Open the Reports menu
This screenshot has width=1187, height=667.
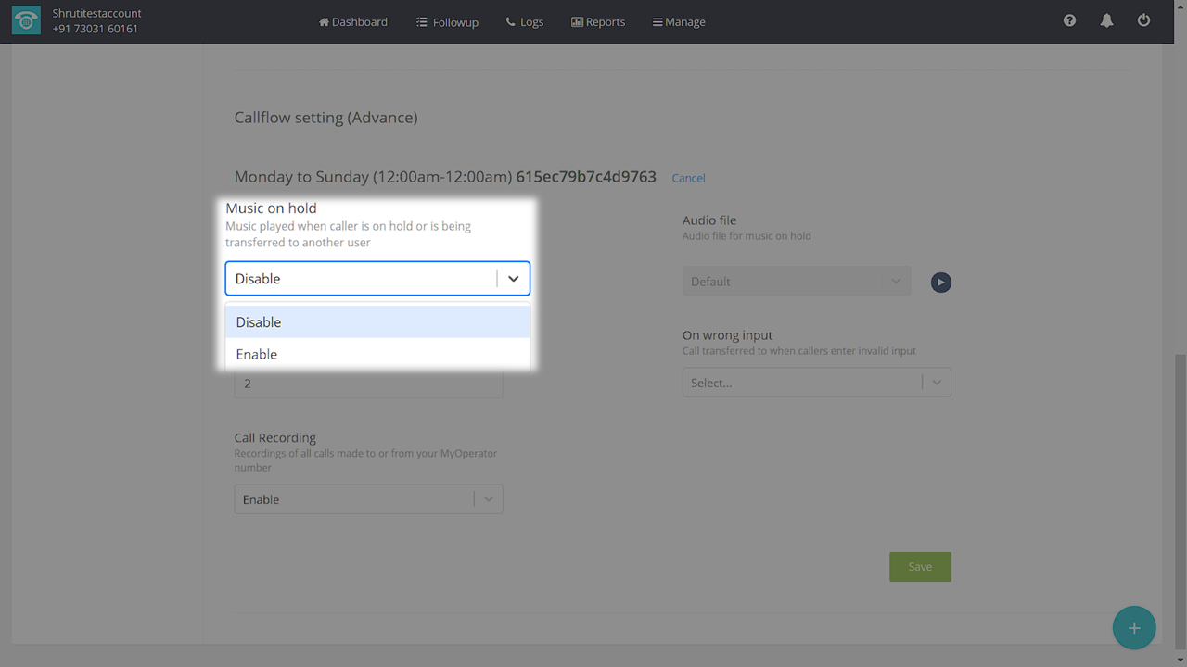pos(598,21)
